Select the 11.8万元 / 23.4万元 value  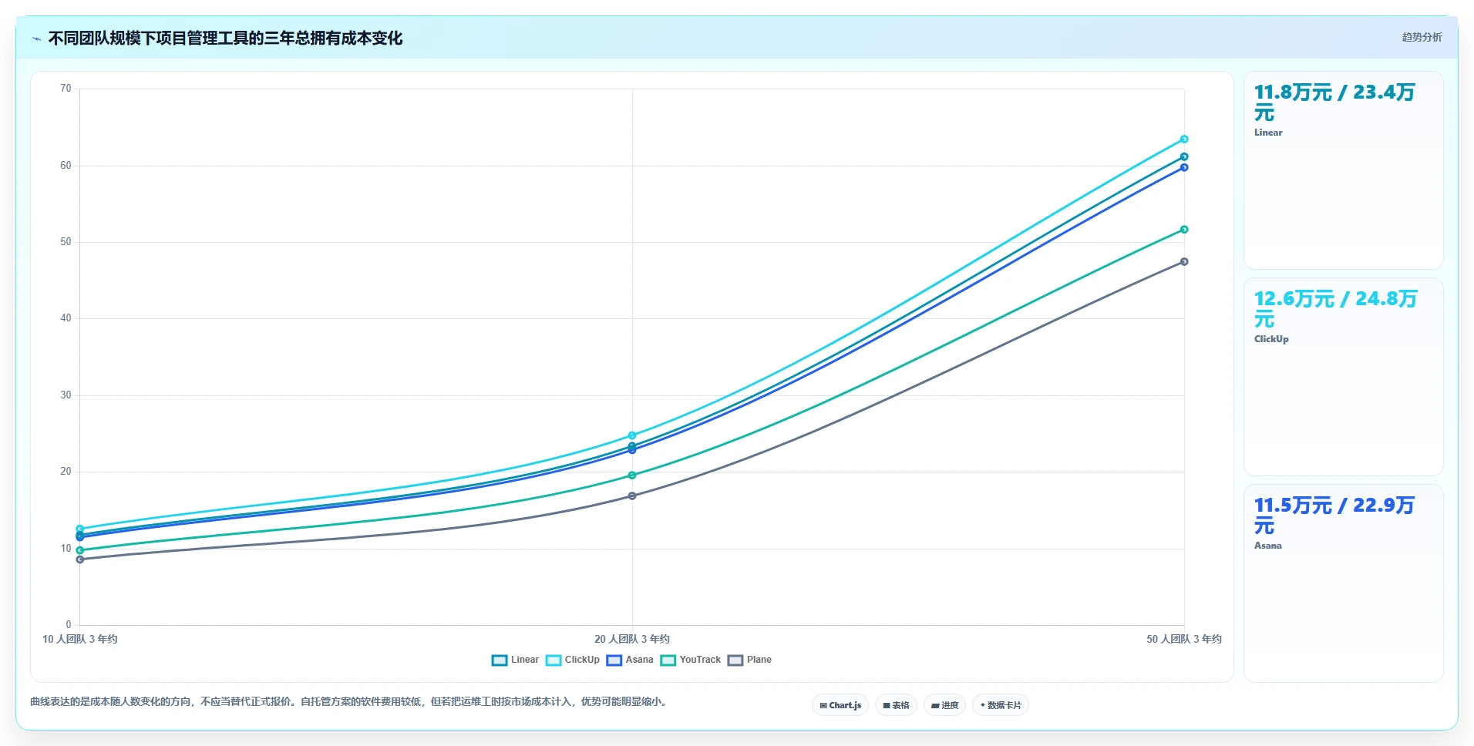point(1334,102)
